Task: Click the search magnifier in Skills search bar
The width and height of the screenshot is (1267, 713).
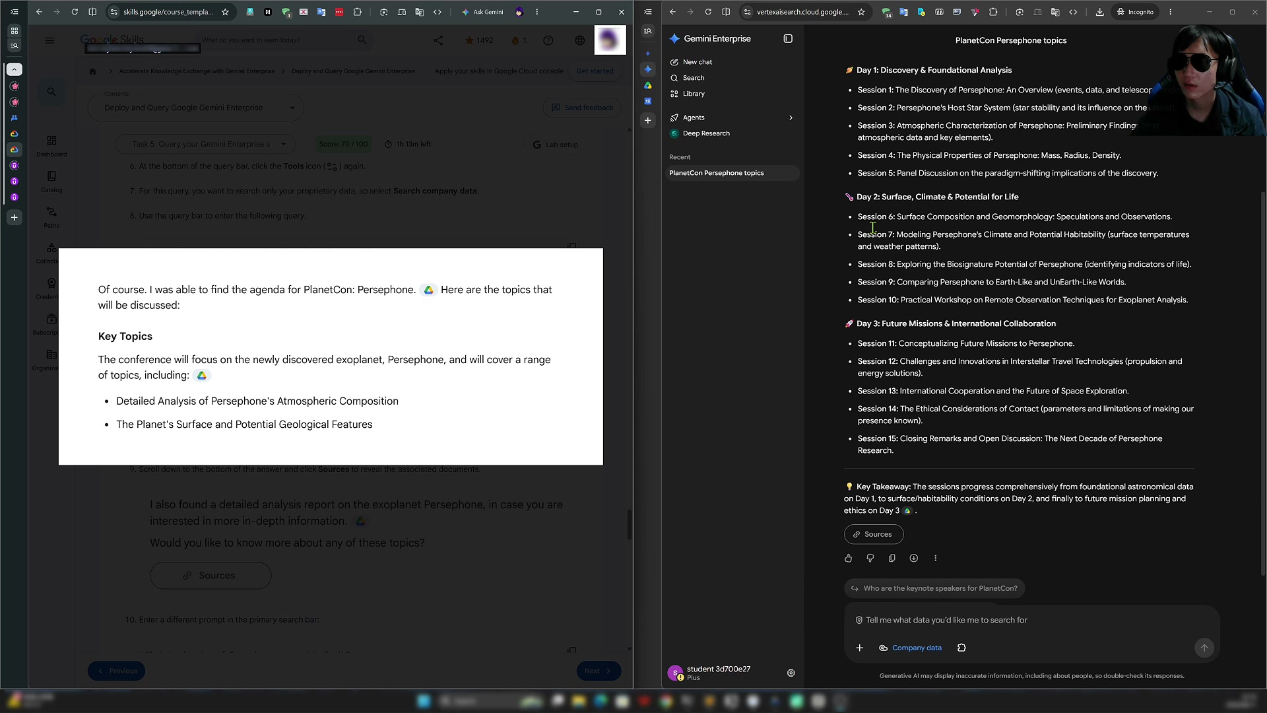Action: click(362, 40)
